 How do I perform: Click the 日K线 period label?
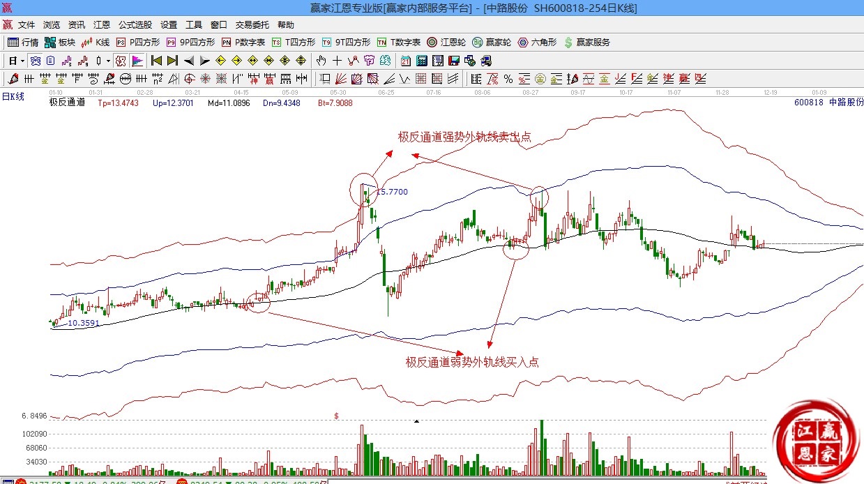coord(13,96)
